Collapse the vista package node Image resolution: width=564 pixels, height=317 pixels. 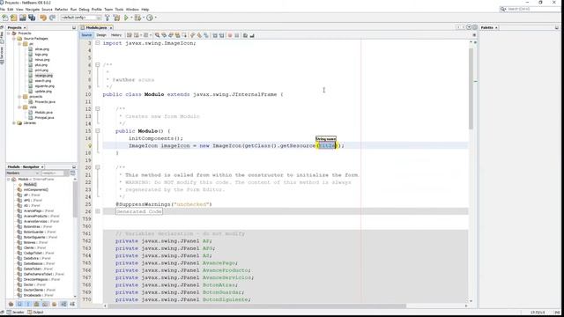pyautogui.click(x=19, y=107)
